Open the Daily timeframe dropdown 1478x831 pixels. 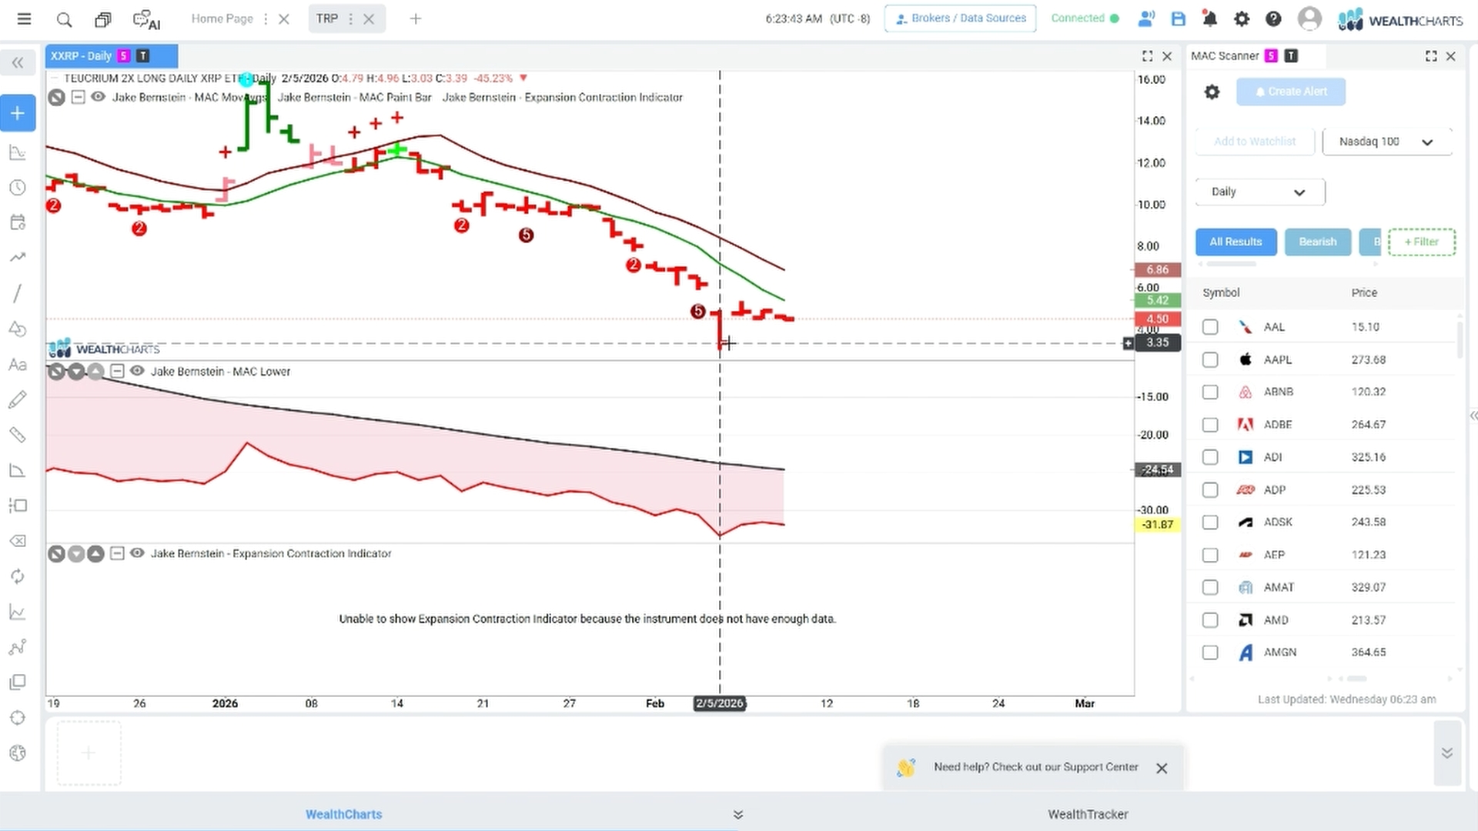[x=1260, y=192]
